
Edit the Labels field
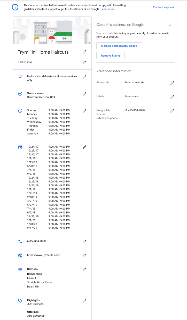click(x=172, y=97)
